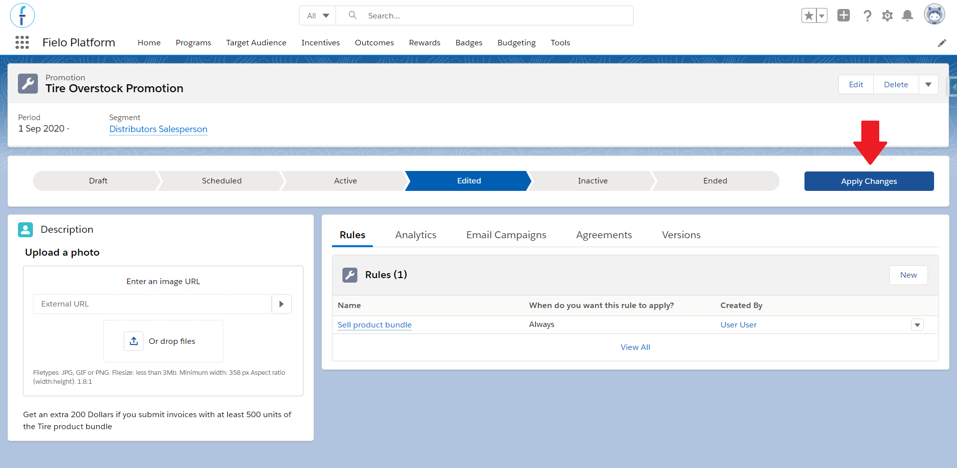The image size is (957, 468).
Task: Open row actions for Sell product bundle
Action: [917, 325]
